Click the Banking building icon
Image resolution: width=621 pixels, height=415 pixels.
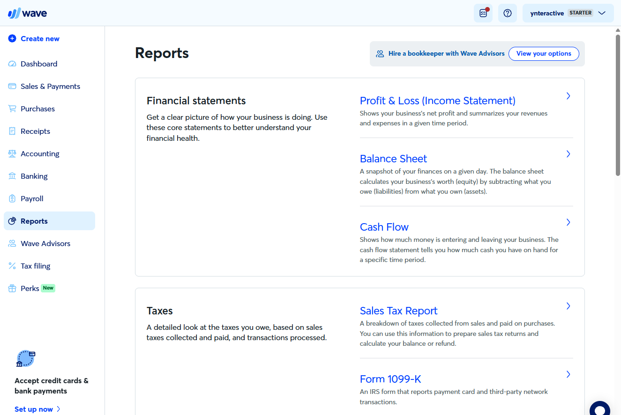click(x=12, y=176)
